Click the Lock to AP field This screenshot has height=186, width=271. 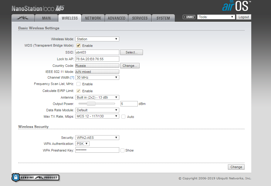97,59
